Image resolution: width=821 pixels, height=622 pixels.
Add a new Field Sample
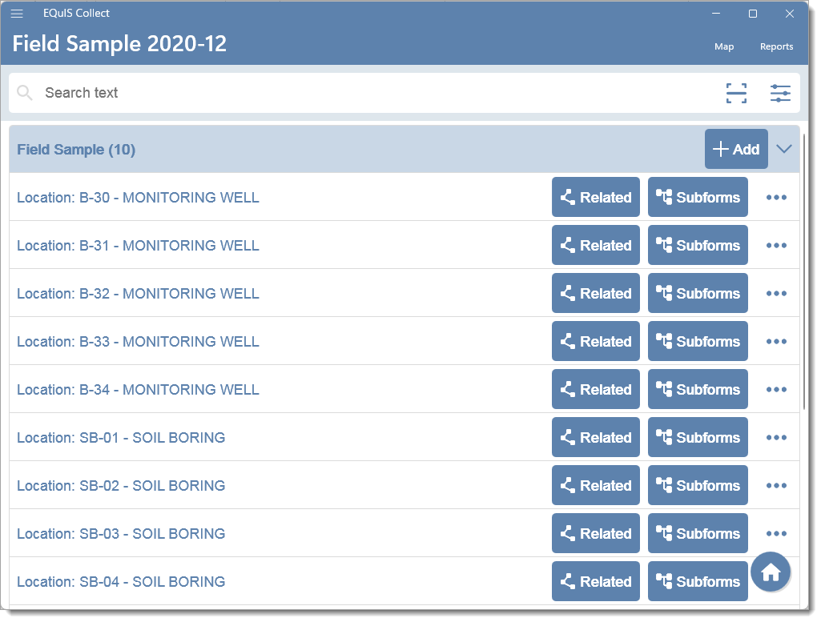click(736, 149)
